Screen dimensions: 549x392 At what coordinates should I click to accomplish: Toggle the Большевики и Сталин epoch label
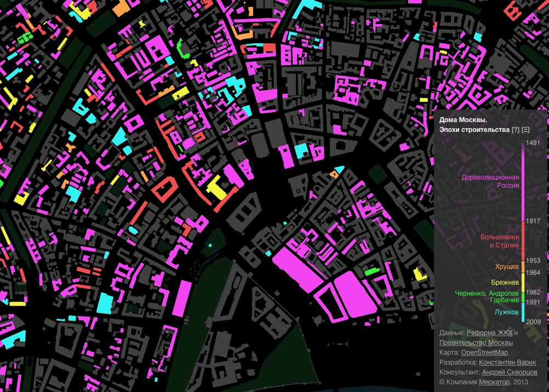tap(499, 241)
